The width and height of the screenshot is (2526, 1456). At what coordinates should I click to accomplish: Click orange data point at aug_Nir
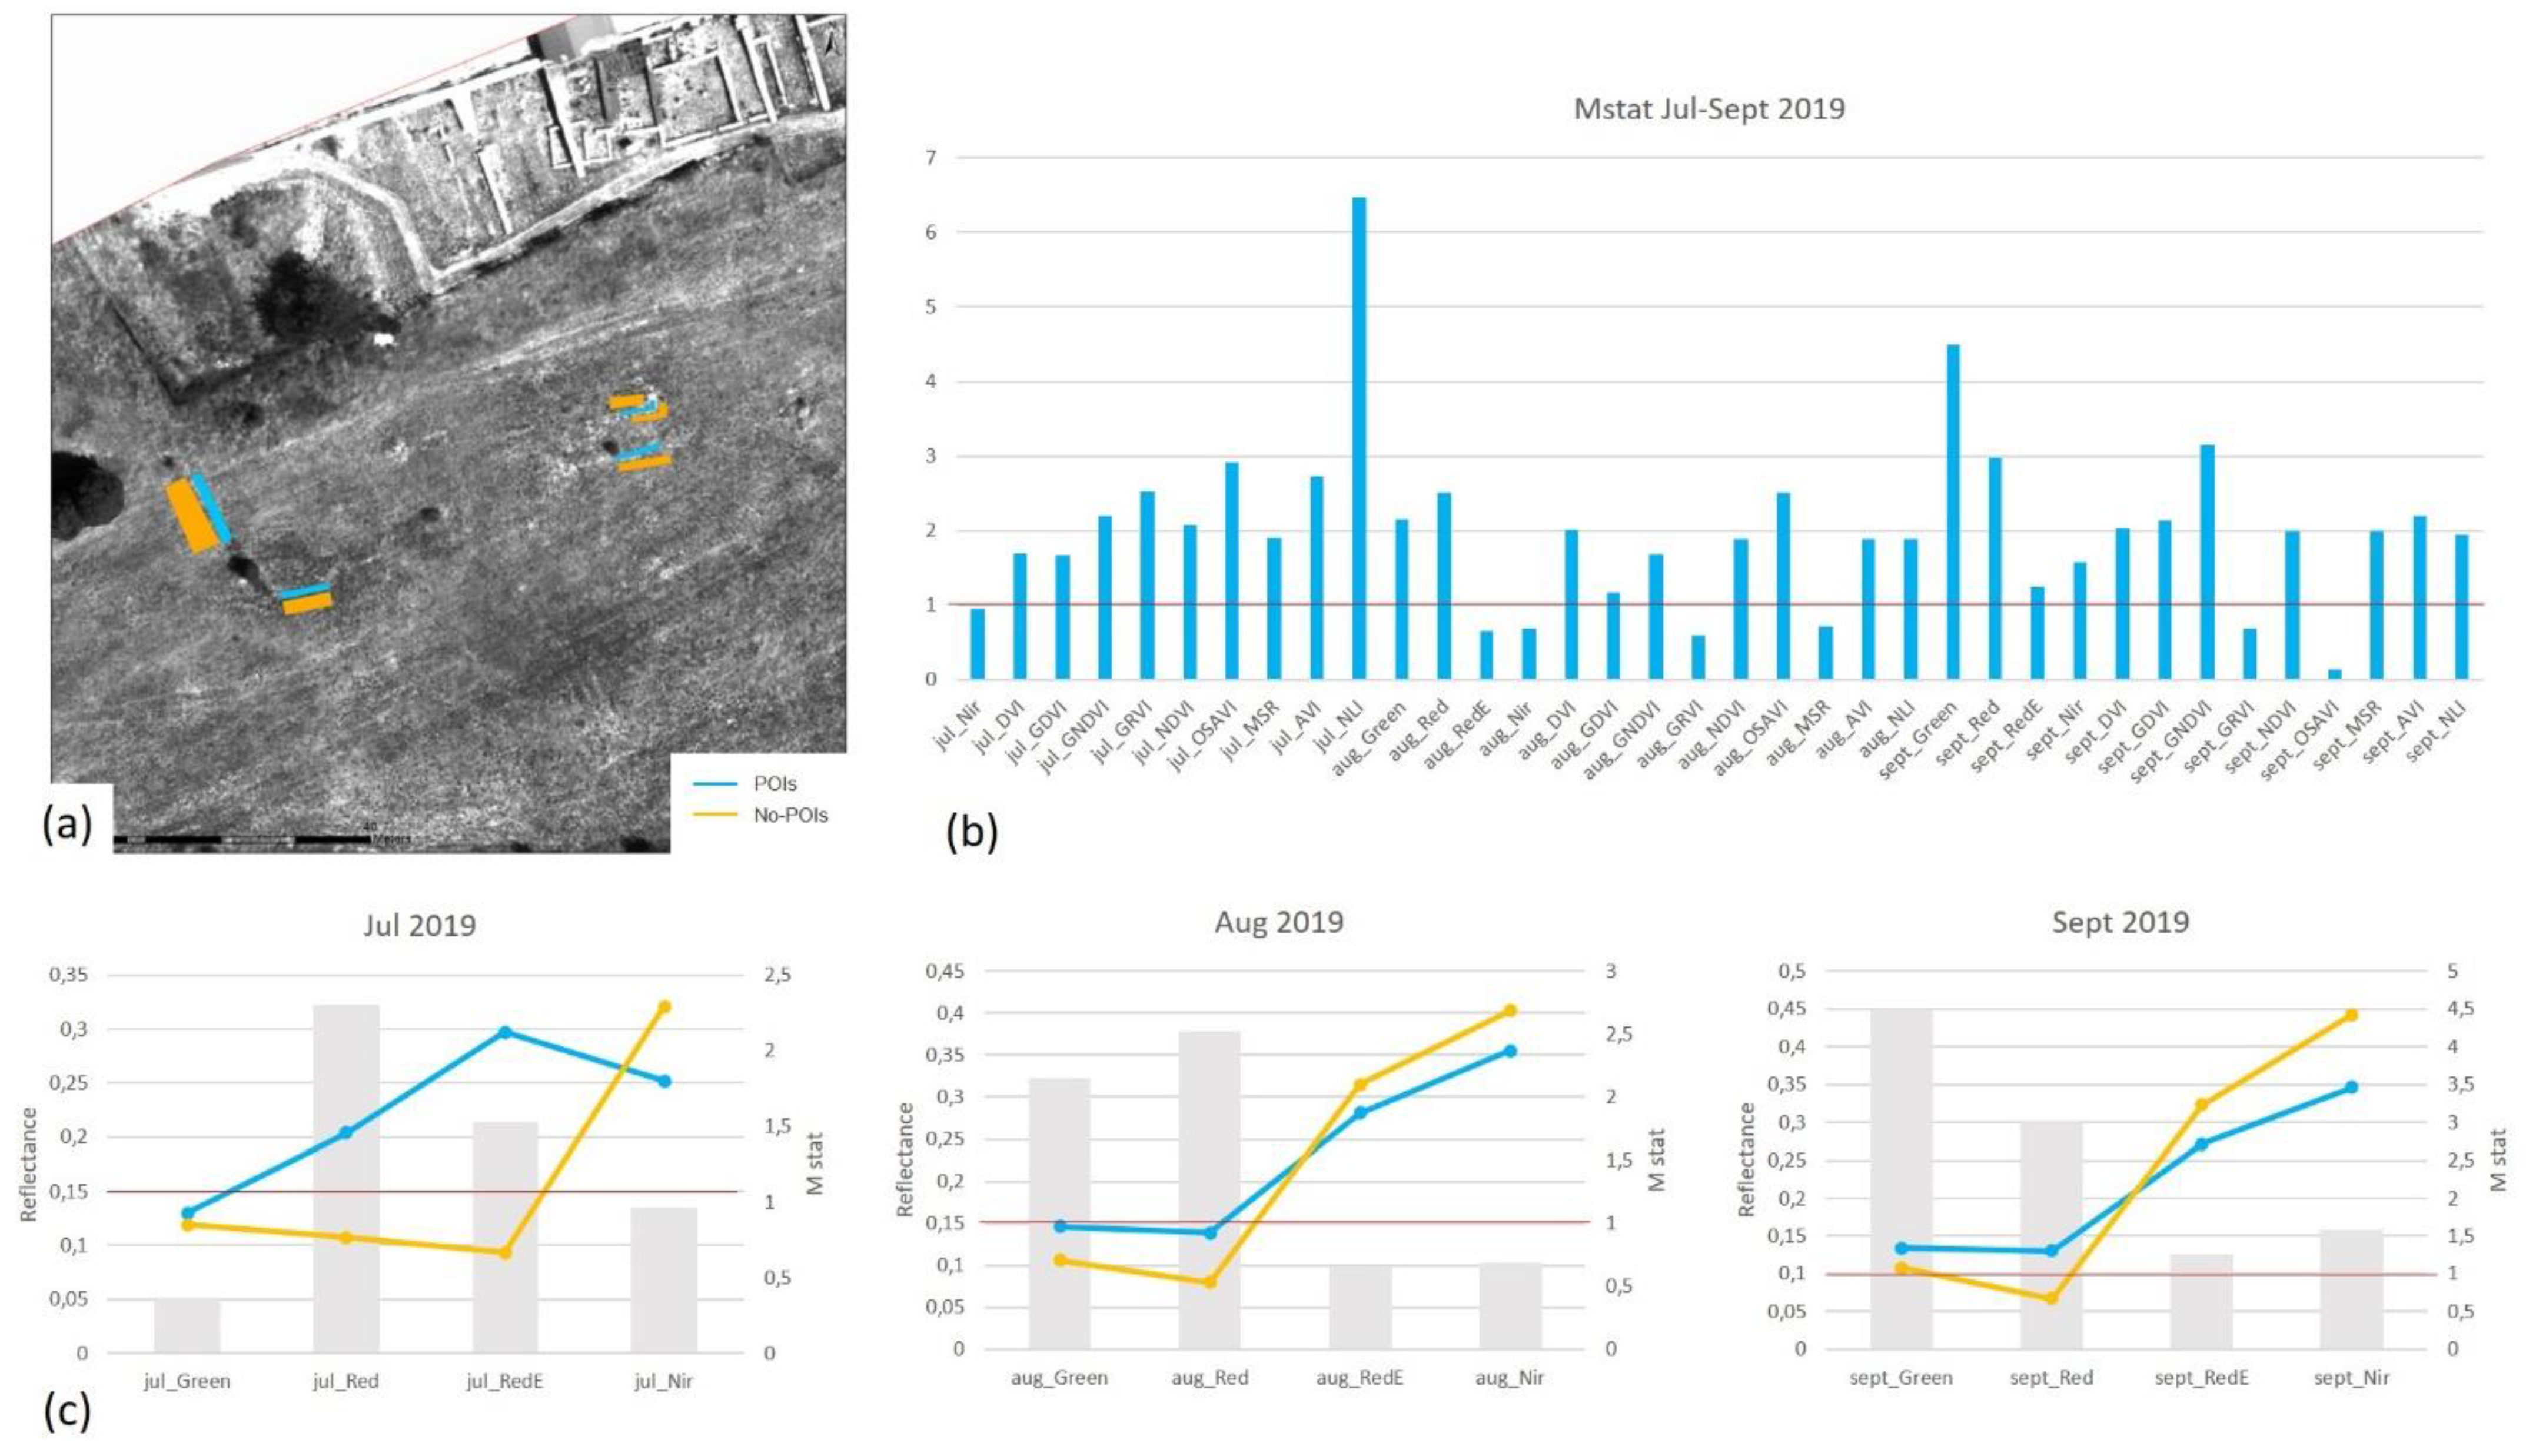click(1510, 1011)
